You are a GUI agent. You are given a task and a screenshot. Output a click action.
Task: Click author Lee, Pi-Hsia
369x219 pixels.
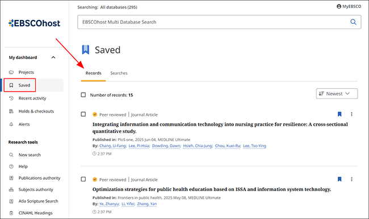[x=139, y=146]
